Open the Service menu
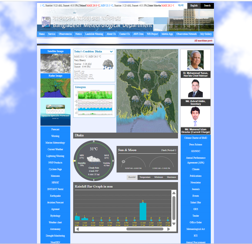 pyautogui.click(x=52, y=34)
